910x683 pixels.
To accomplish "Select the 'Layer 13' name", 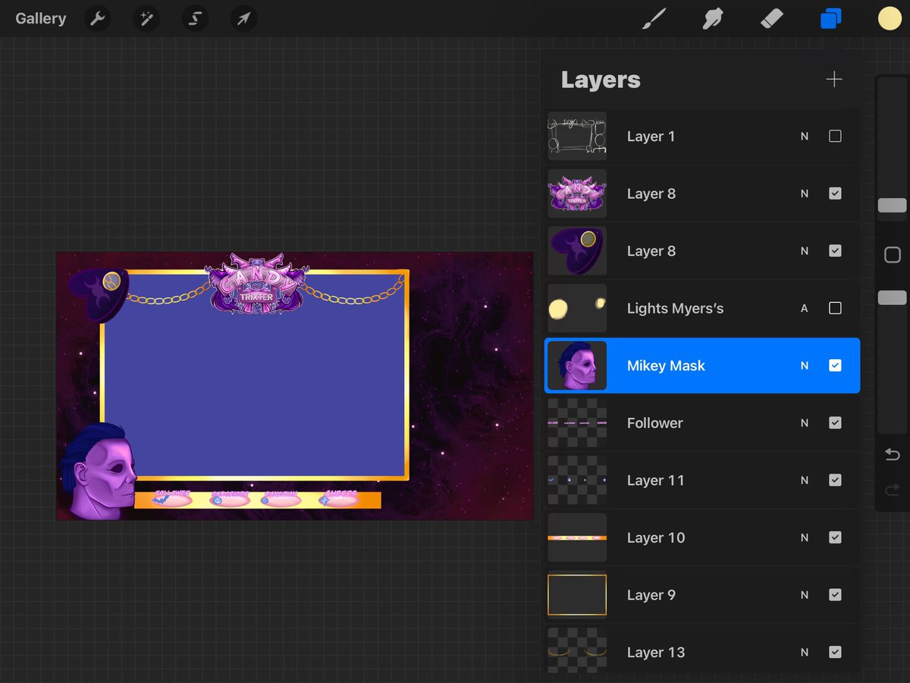I will click(656, 652).
